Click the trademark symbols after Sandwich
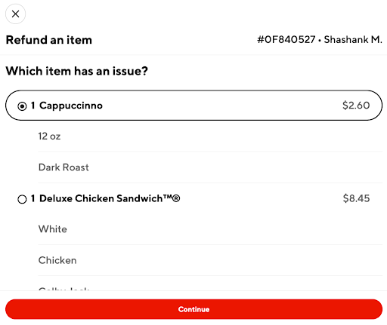387x325 pixels. tap(172, 198)
